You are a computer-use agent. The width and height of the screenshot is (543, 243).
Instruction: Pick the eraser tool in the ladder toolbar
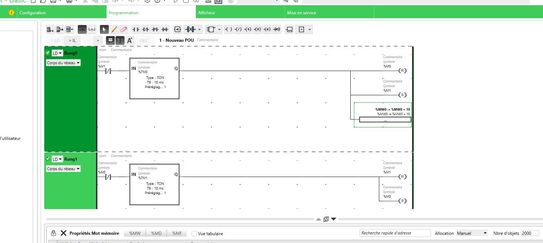(x=123, y=29)
